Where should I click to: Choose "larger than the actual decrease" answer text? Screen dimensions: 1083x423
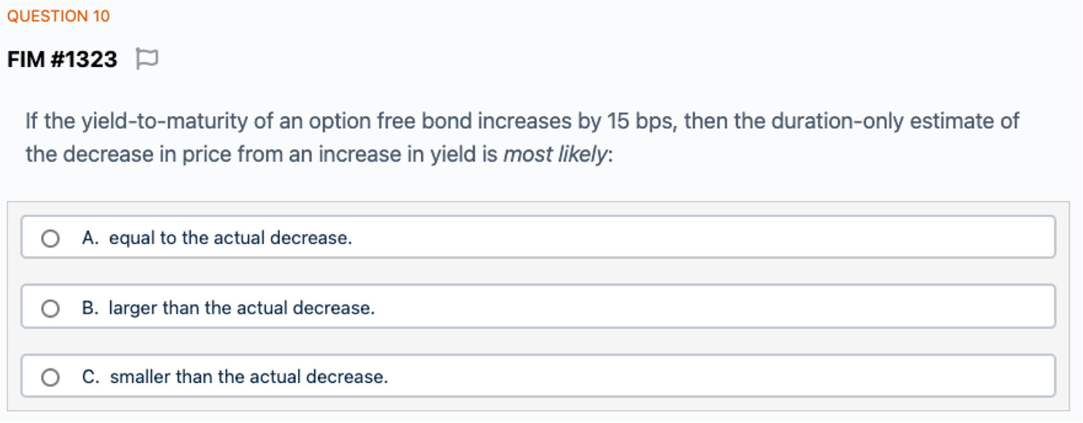(242, 308)
